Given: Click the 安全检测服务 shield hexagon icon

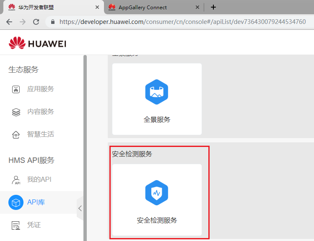Looking at the screenshot, I should 157,193.
